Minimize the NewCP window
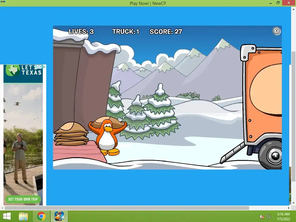The width and height of the screenshot is (296, 222). pyautogui.click(x=271, y=3)
